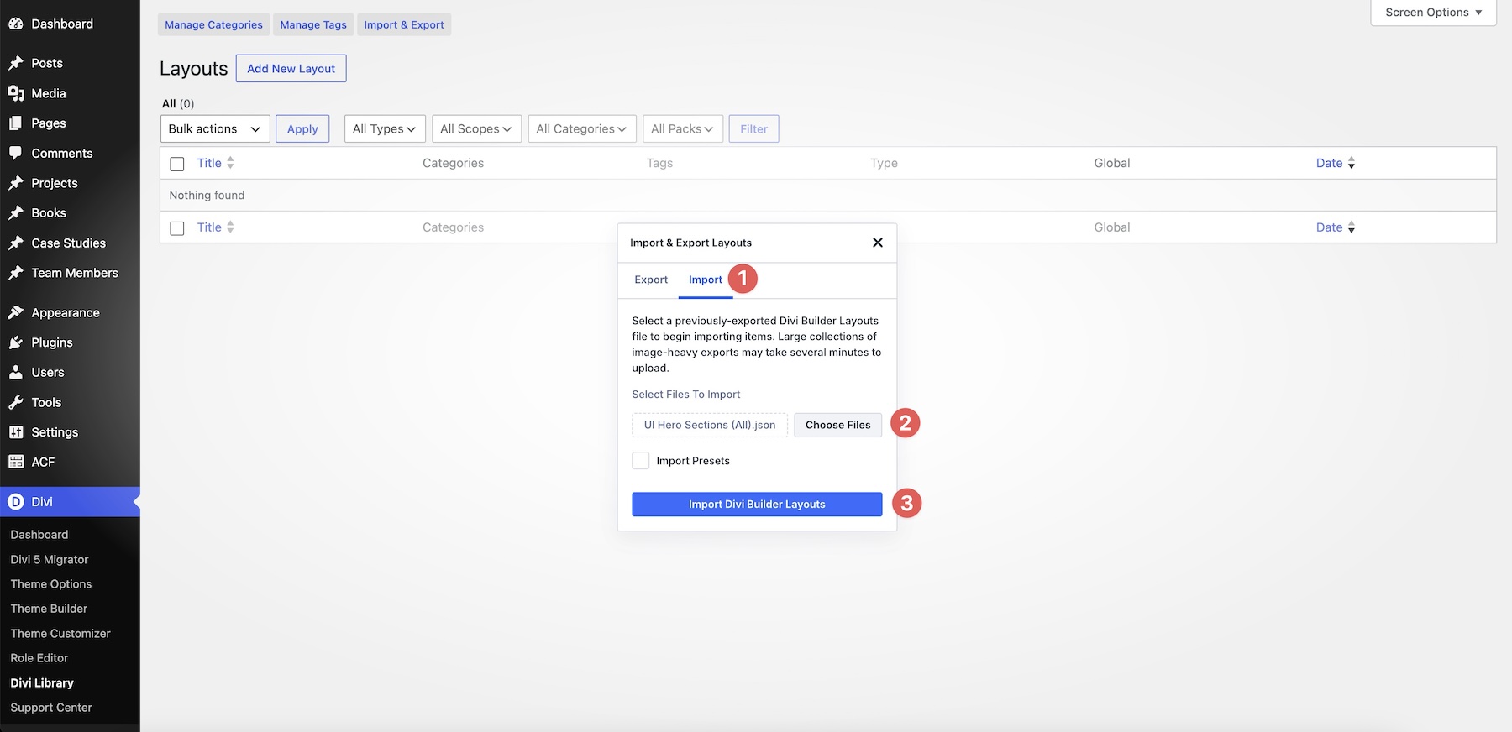
Task: Click the Projects pushpin icon
Action: pyautogui.click(x=16, y=183)
